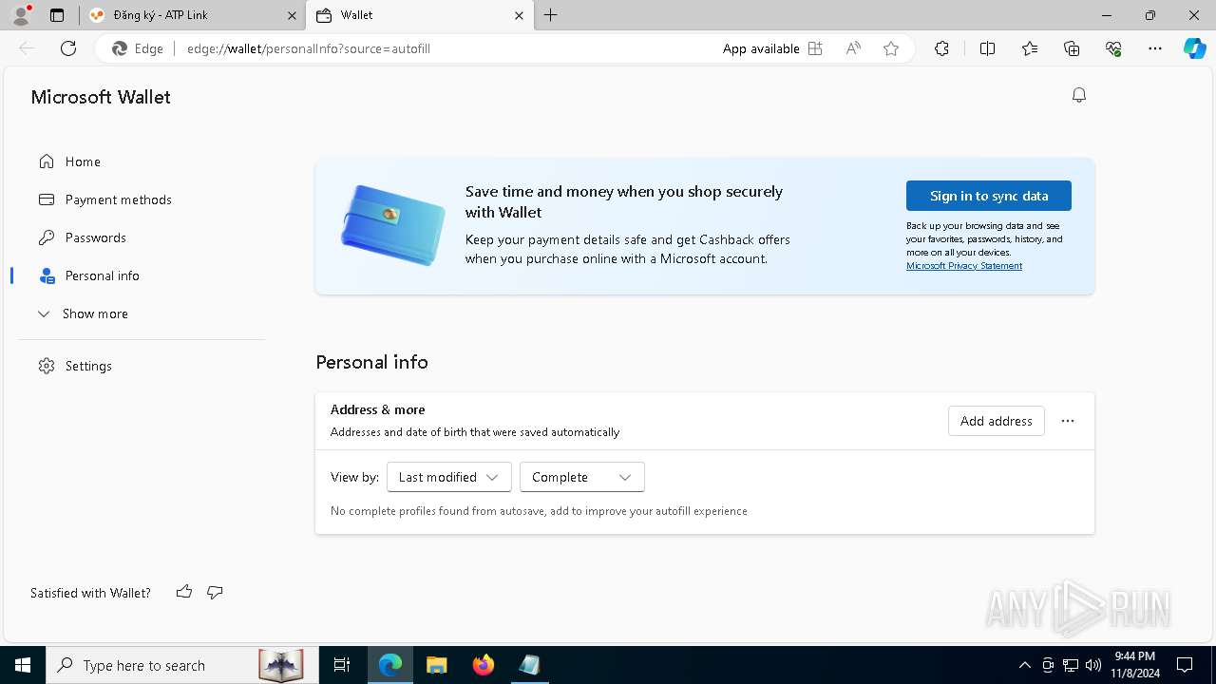Image resolution: width=1216 pixels, height=684 pixels.
Task: Switch to the Đăng ký - ATP Link tab
Action: point(193,15)
